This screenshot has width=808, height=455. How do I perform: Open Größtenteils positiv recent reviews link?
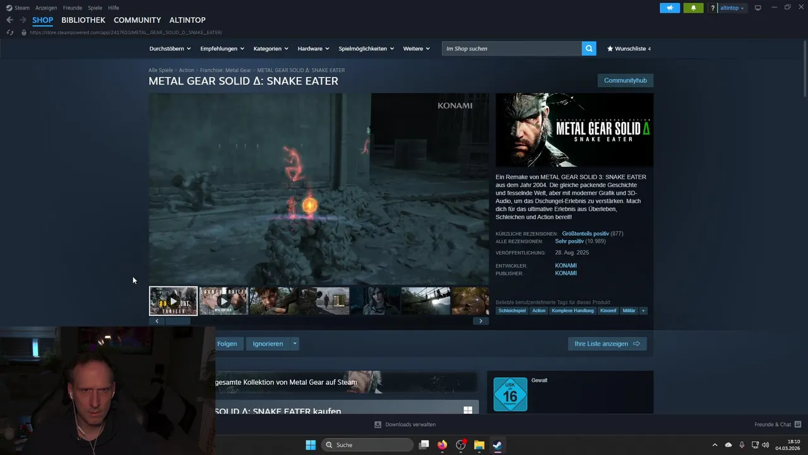(x=586, y=234)
